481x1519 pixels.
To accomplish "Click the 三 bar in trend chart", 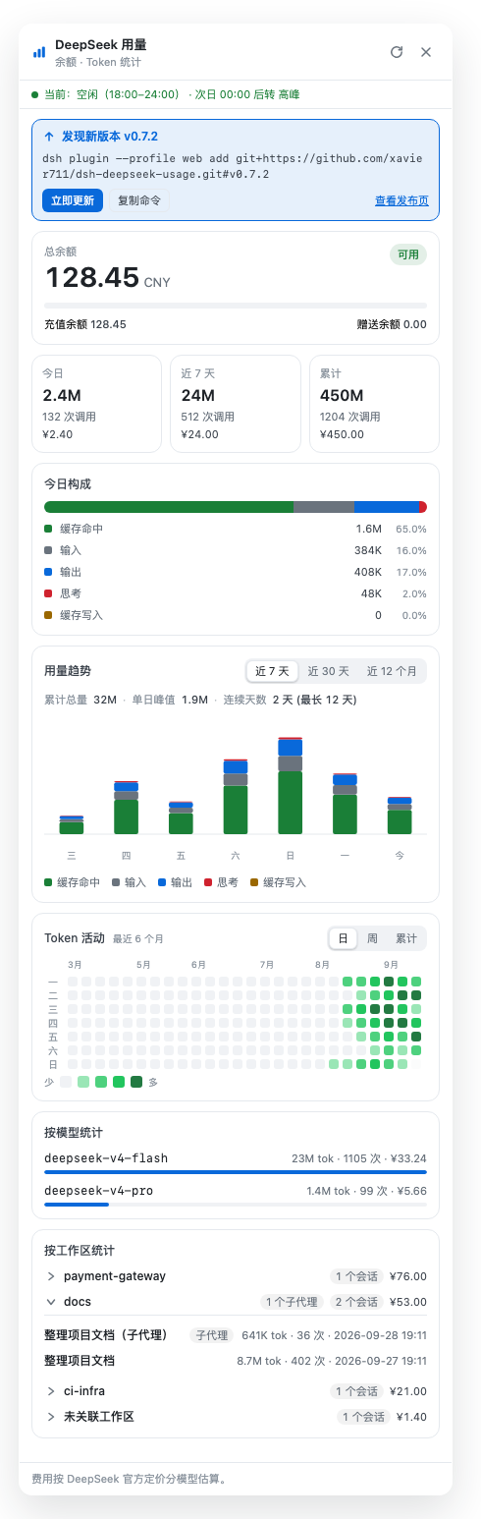I will 72,825.
